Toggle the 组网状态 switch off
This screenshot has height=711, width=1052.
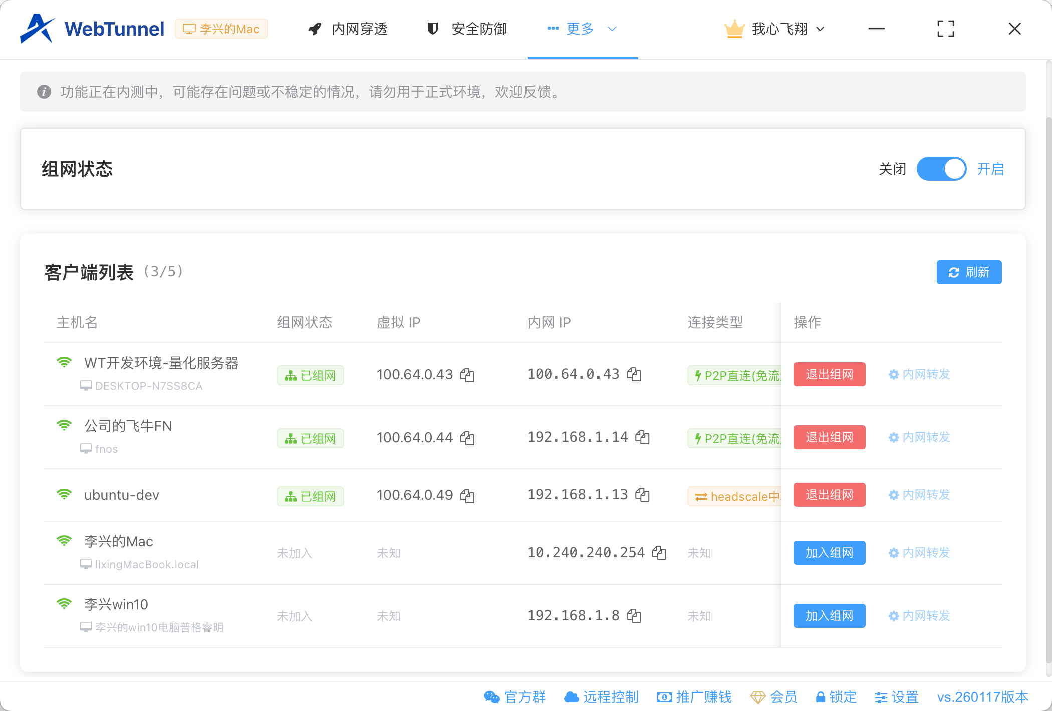[941, 169]
